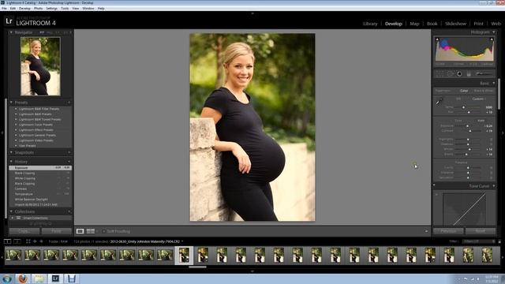505x284 pixels.
Task: Add a new preset with plus icon
Action: click(69, 103)
